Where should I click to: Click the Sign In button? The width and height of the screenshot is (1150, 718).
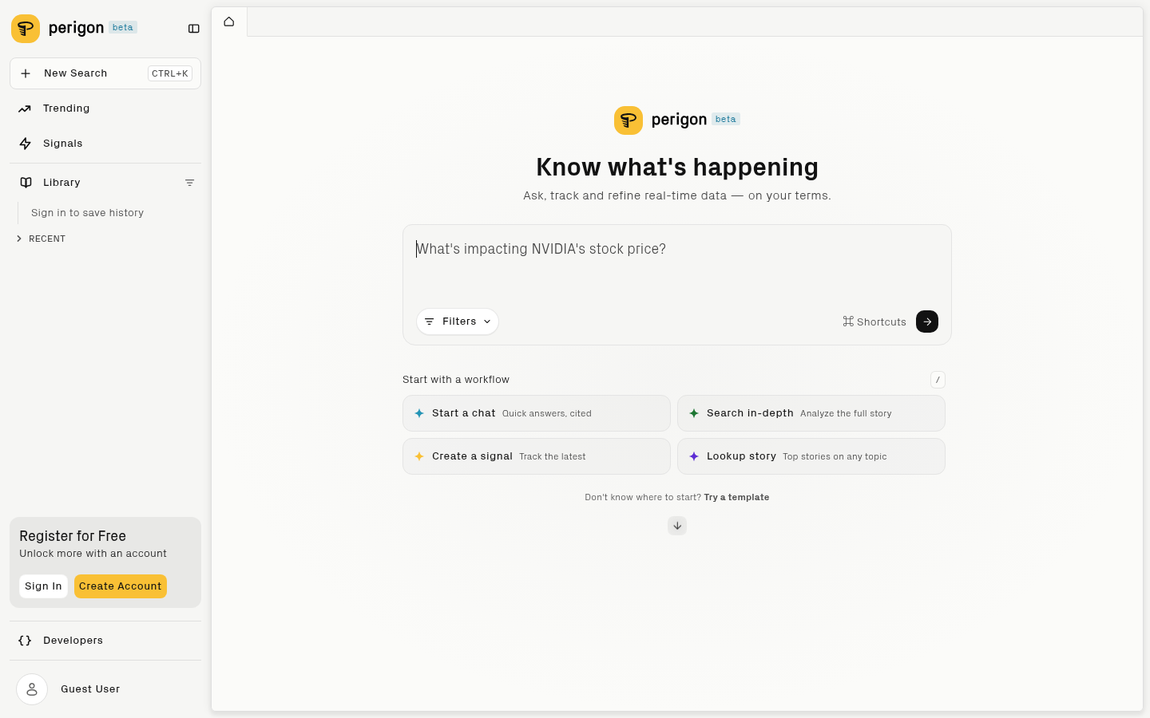coord(43,586)
